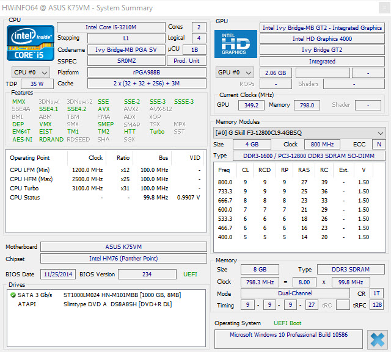Open the CPU #0 selector dropdown
391x352 pixels.
point(31,73)
